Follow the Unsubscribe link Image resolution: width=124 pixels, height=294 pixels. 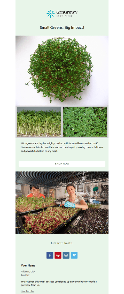27,291
